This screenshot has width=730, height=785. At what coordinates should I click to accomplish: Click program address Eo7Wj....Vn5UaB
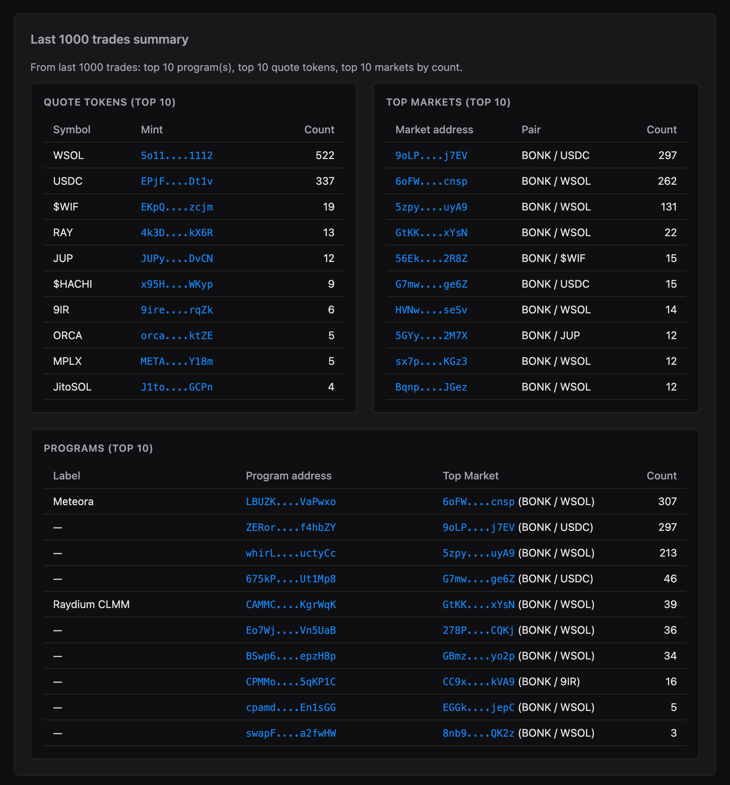pos(291,630)
